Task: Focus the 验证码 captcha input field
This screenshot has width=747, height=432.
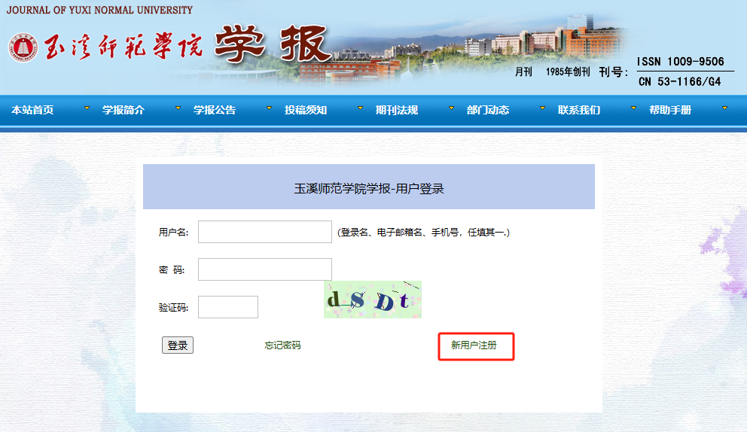Action: coord(228,307)
